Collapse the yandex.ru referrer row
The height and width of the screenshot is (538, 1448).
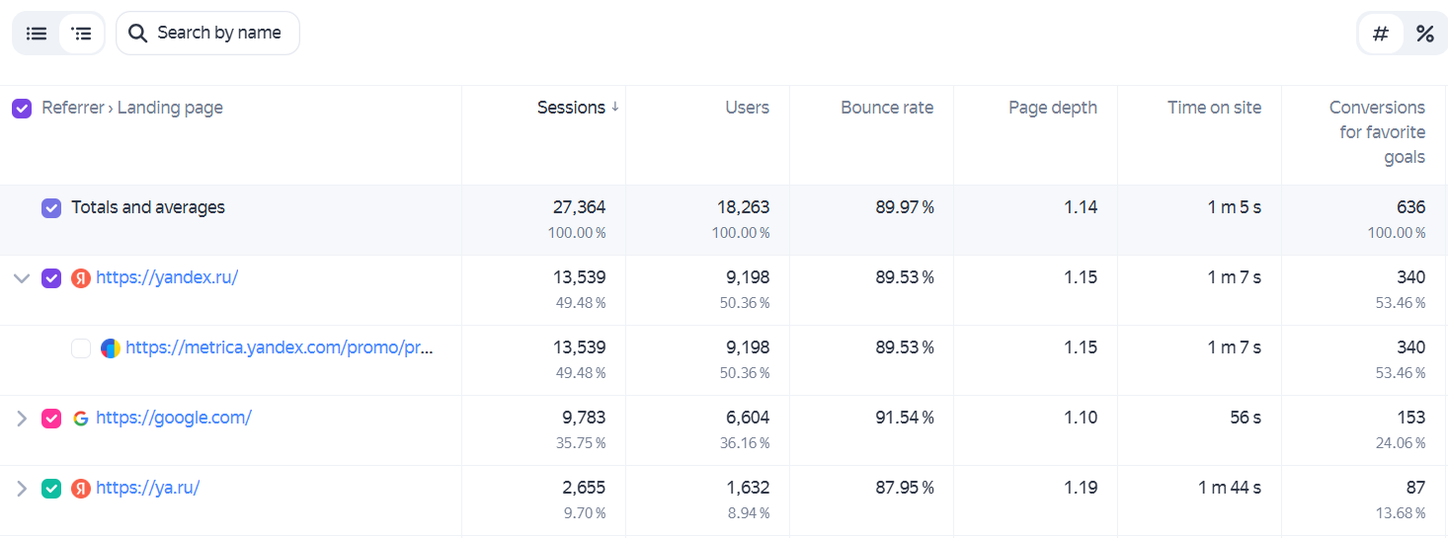pos(22,278)
